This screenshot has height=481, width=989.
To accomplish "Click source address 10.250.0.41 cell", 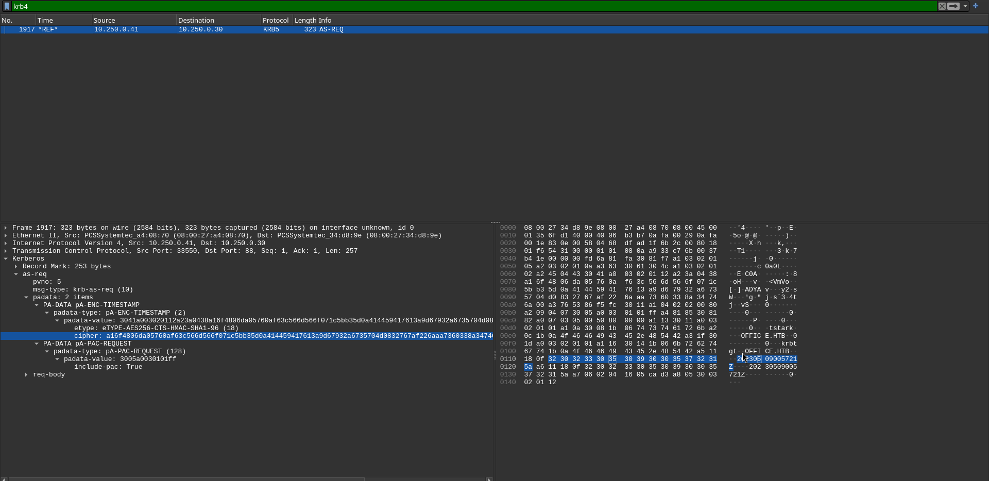I will click(116, 29).
